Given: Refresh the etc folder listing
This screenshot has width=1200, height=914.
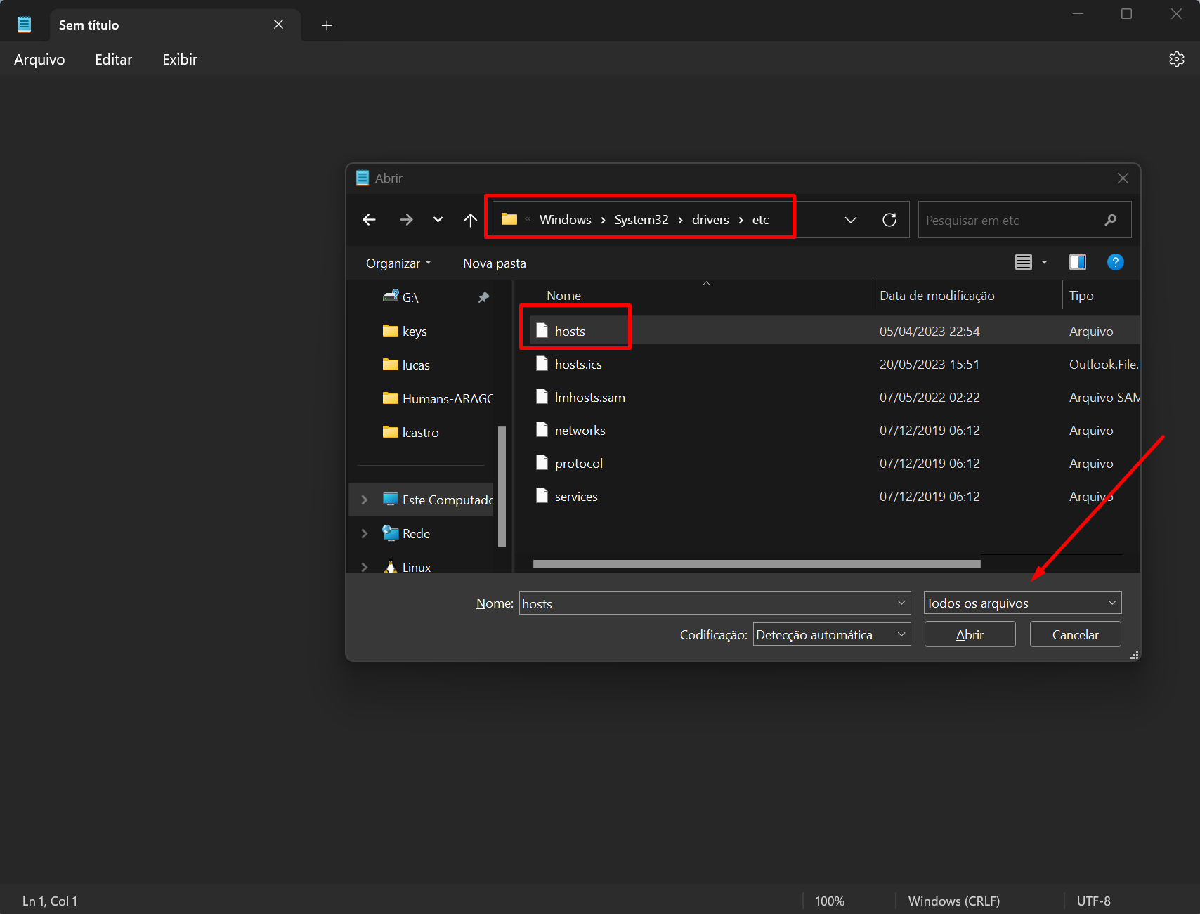Looking at the screenshot, I should (889, 220).
